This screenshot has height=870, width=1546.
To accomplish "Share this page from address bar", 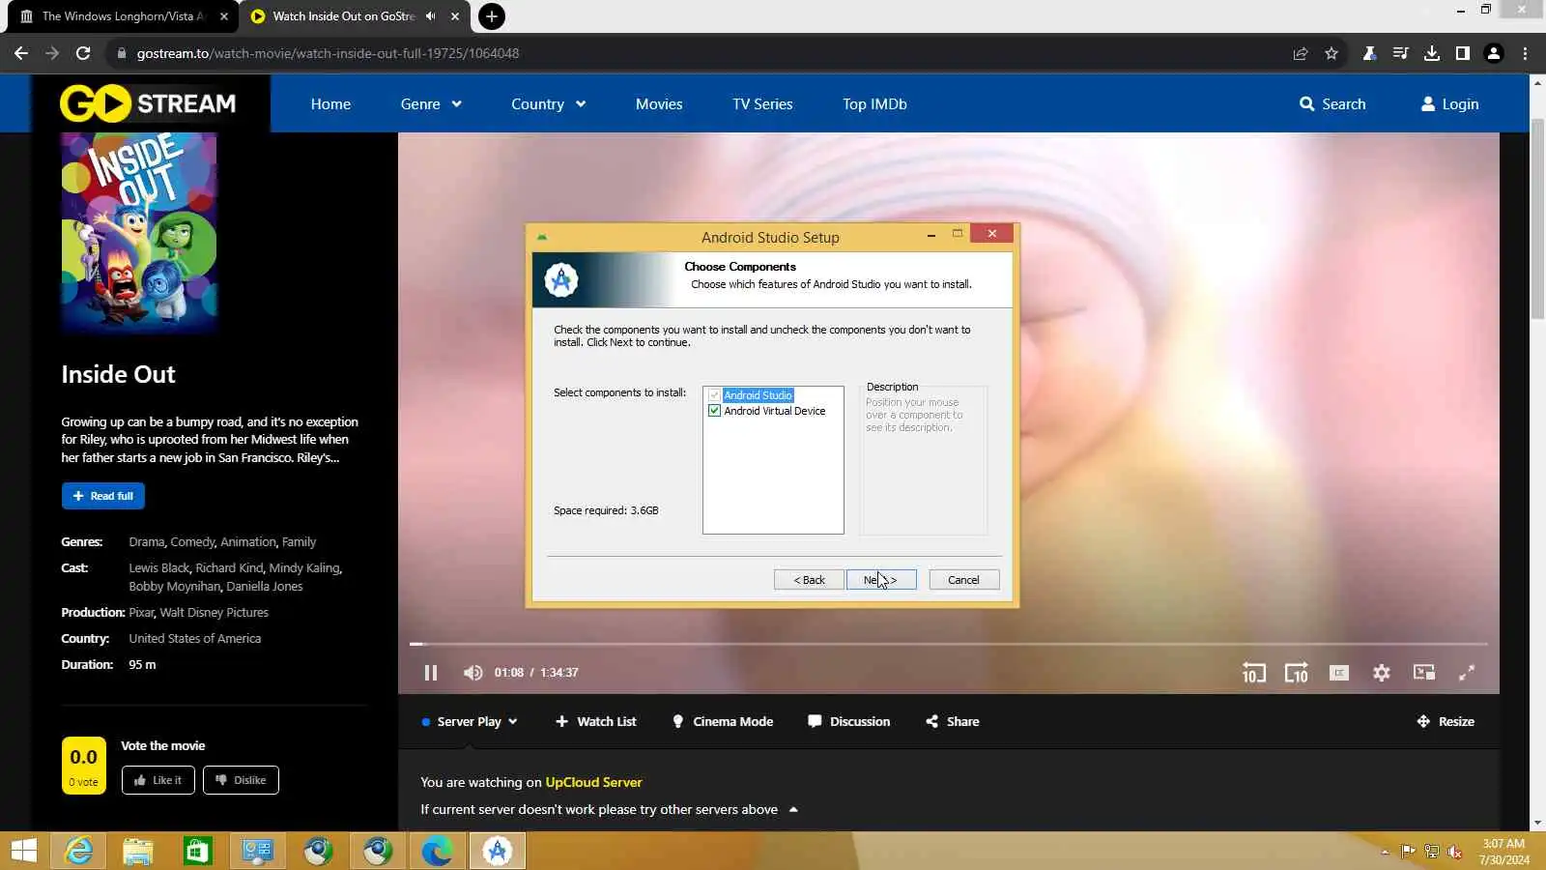I will (x=1301, y=53).
